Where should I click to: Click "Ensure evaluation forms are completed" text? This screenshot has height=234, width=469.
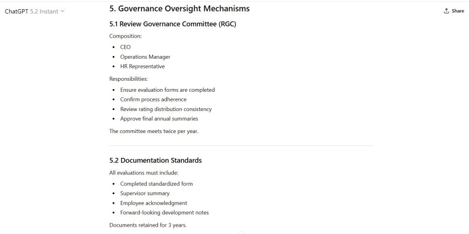point(167,90)
